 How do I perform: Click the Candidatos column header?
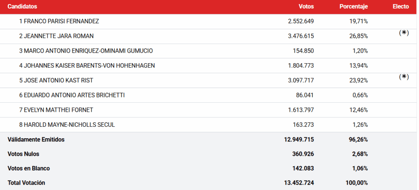point(22,7)
